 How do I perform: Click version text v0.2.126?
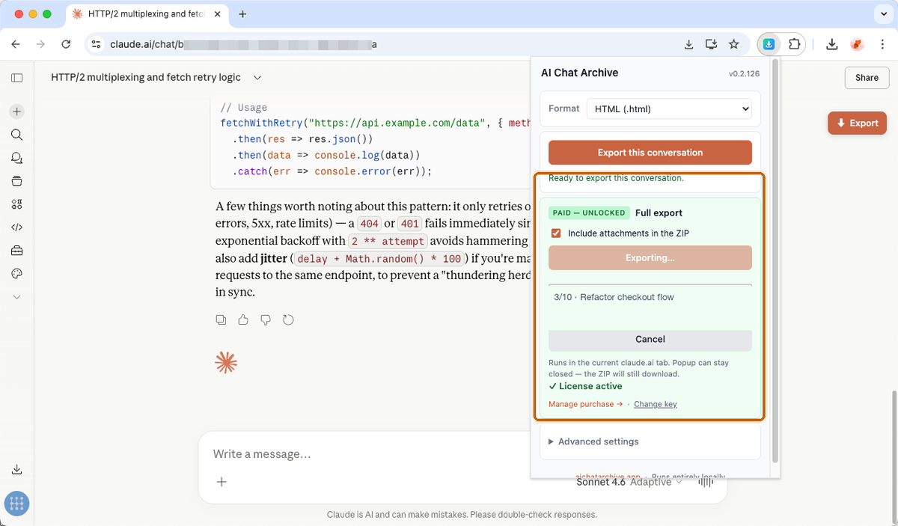[744, 74]
